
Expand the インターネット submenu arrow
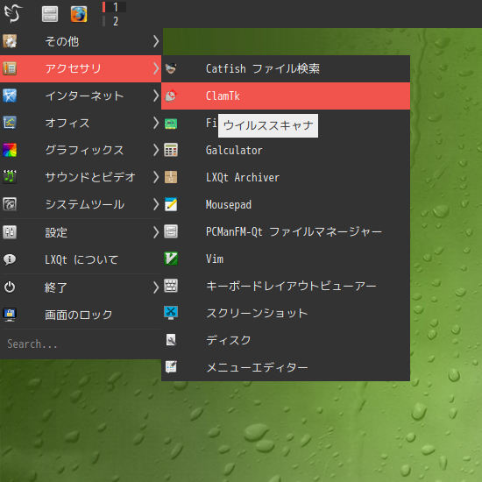(156, 96)
